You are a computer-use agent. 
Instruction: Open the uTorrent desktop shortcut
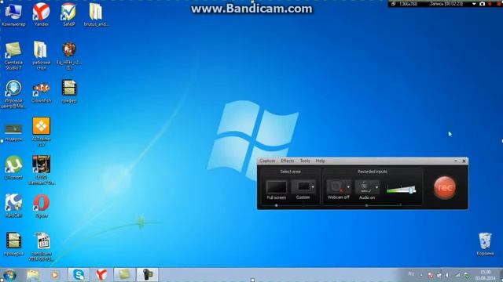[x=13, y=167]
